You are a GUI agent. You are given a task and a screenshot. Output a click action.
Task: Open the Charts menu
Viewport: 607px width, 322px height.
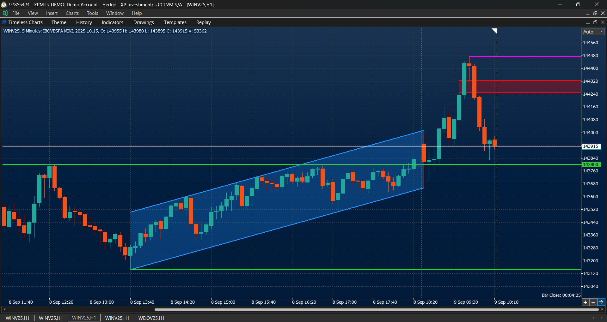click(x=72, y=13)
